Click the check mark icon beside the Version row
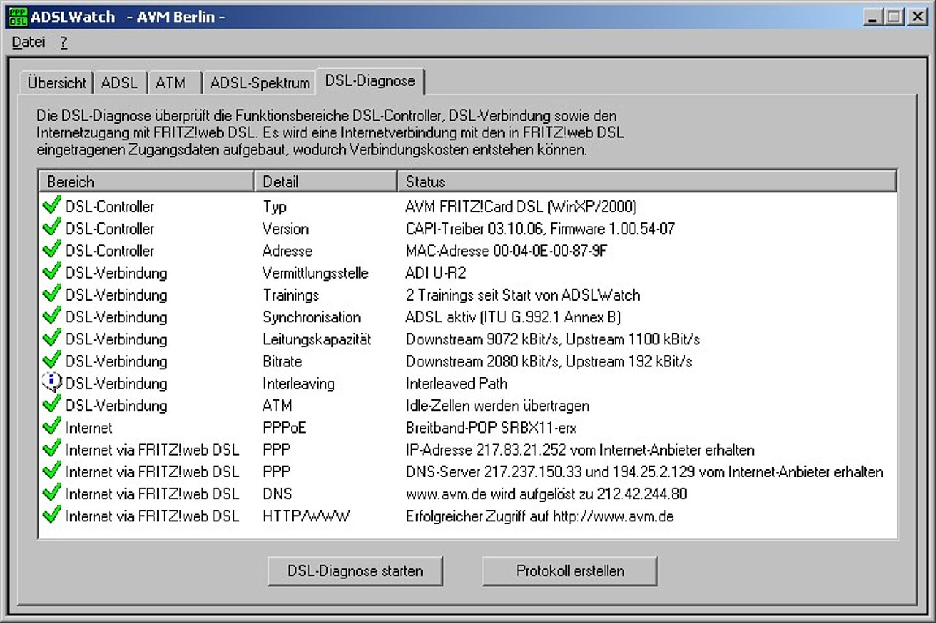 coord(52,228)
